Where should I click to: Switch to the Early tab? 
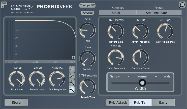click(163, 102)
